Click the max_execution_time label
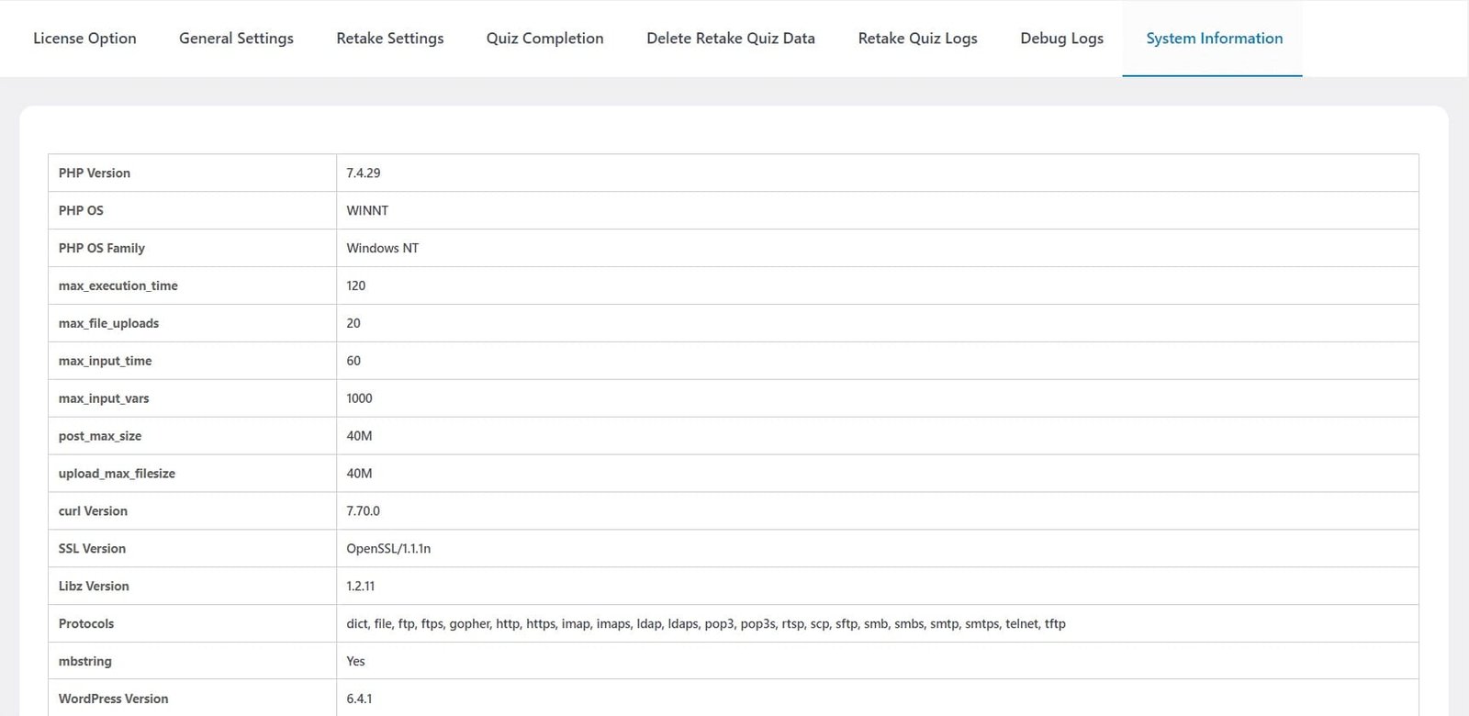1469x716 pixels. click(118, 285)
